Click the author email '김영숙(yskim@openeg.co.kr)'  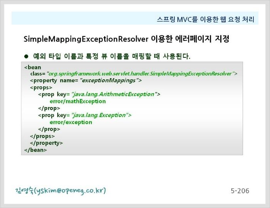tap(61, 191)
